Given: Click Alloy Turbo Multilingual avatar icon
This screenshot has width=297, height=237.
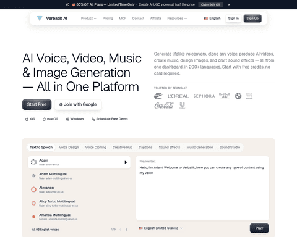Looking at the screenshot, I should [x=33, y=203].
